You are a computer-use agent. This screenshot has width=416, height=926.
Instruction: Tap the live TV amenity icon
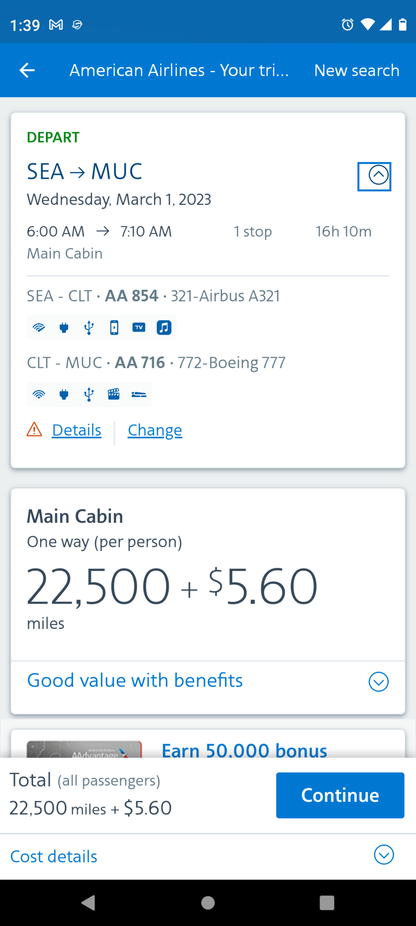139,328
